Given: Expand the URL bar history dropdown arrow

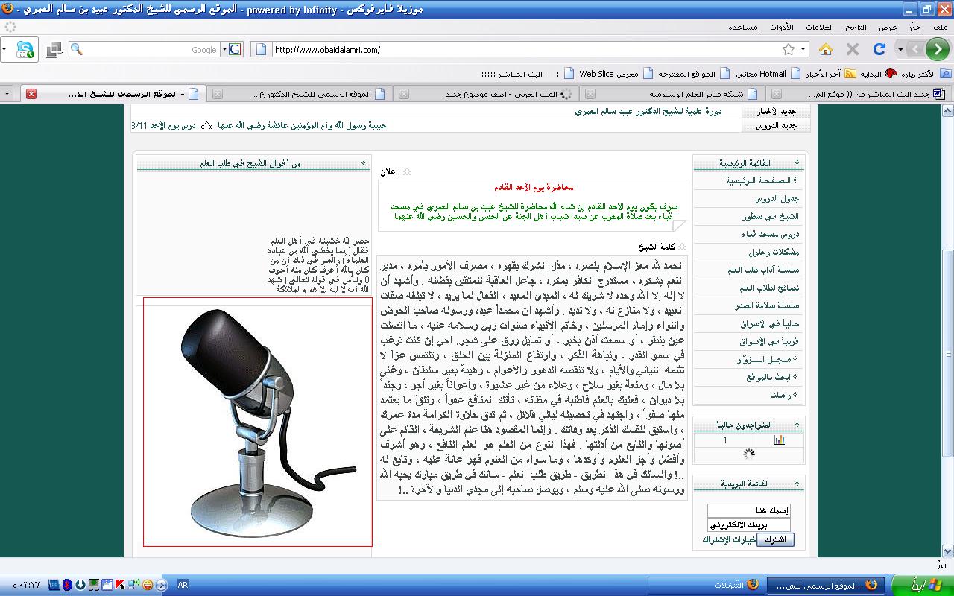Looking at the screenshot, I should (803, 50).
